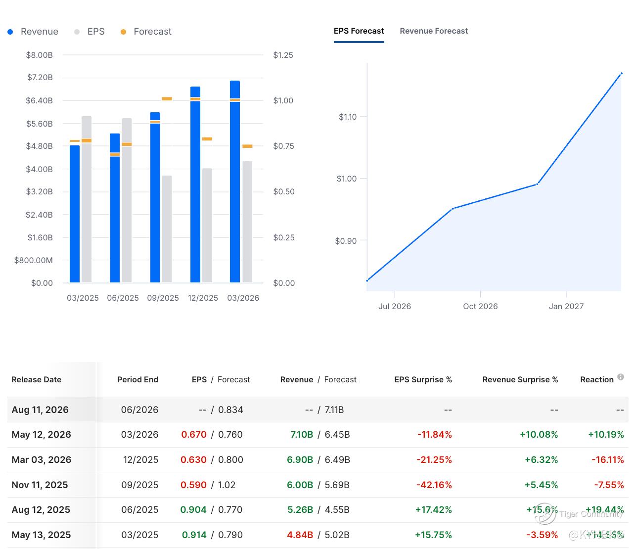
Task: Click the -16.11% reaction value
Action: (x=608, y=459)
